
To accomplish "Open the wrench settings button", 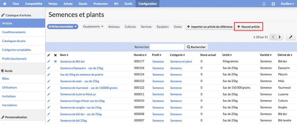I will coord(291,37).
